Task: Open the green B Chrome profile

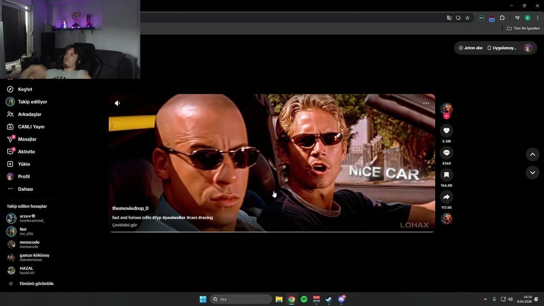Action: click(x=527, y=18)
